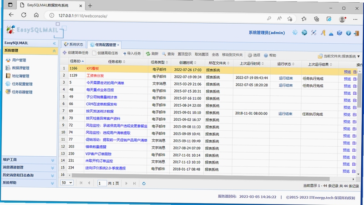Expand the 消息通道管理 section
The width and height of the screenshot is (364, 205).
[x=53, y=168]
